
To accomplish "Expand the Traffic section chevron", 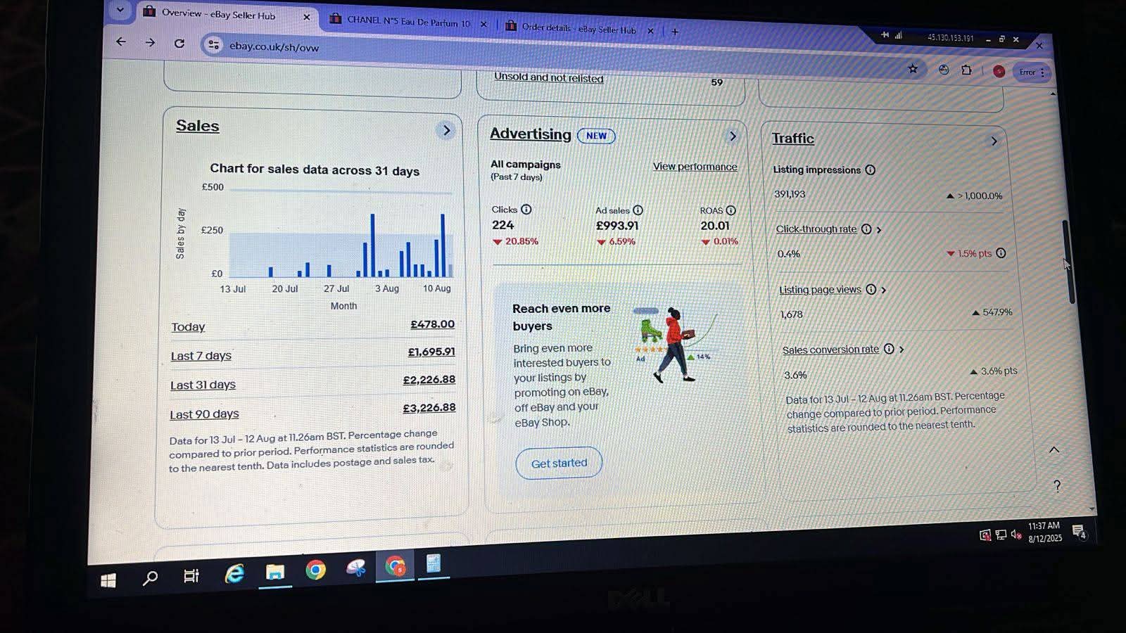I will [x=994, y=141].
